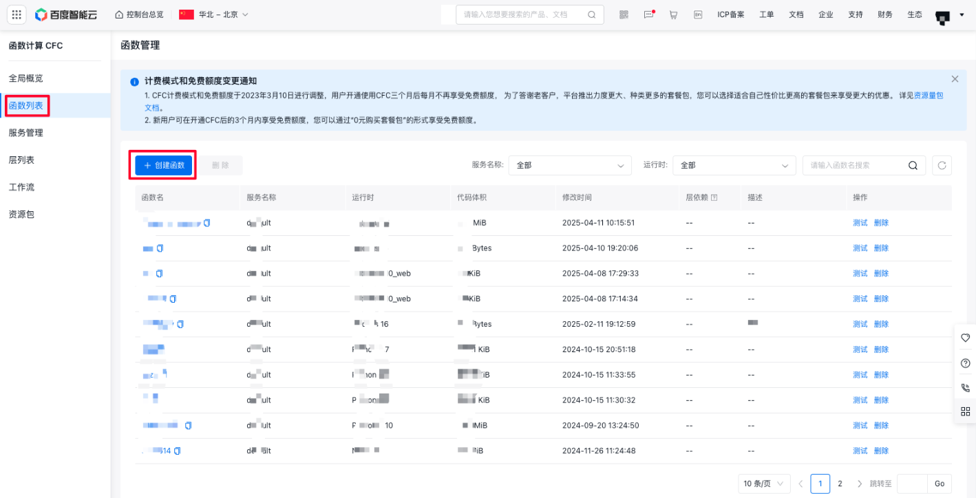Screen dimensions: 976x498
Task: Click the Baidu AI Cloud logo
Action: [x=67, y=14]
